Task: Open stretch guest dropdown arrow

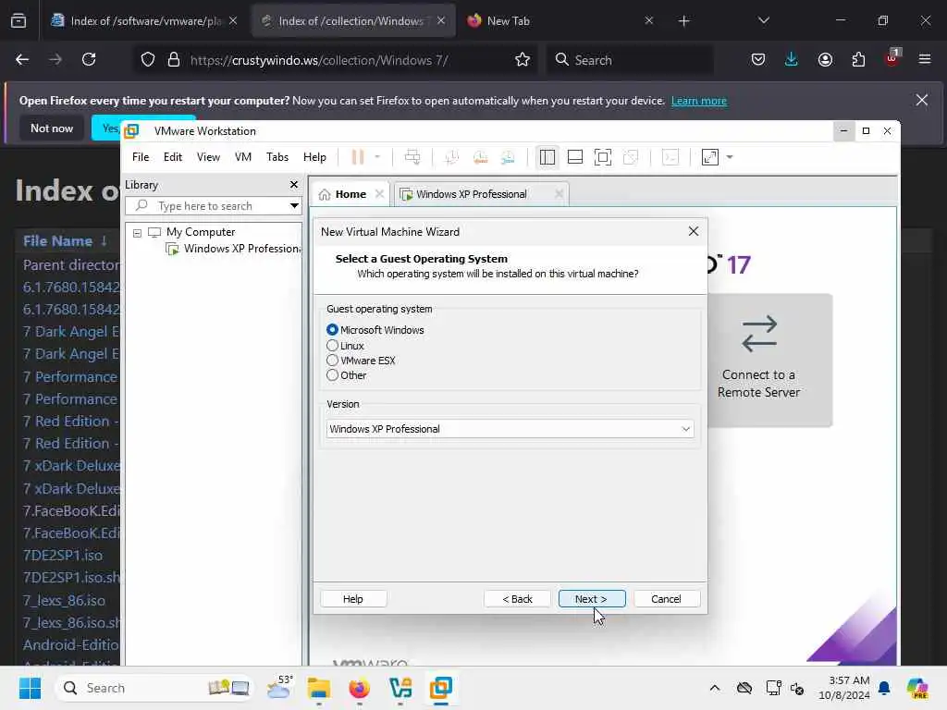Action: [x=730, y=157]
